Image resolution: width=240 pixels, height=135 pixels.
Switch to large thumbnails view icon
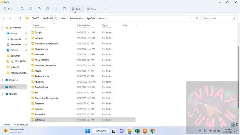pos(237,124)
